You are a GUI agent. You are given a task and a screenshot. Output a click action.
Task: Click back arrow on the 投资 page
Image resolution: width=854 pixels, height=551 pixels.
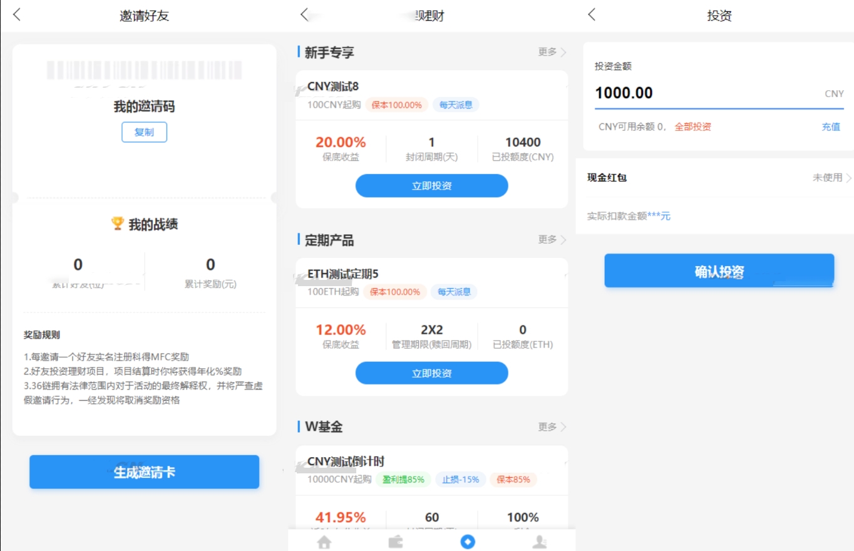pyautogui.click(x=592, y=15)
